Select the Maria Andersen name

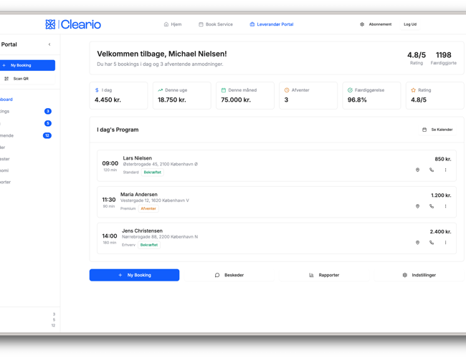(139, 195)
